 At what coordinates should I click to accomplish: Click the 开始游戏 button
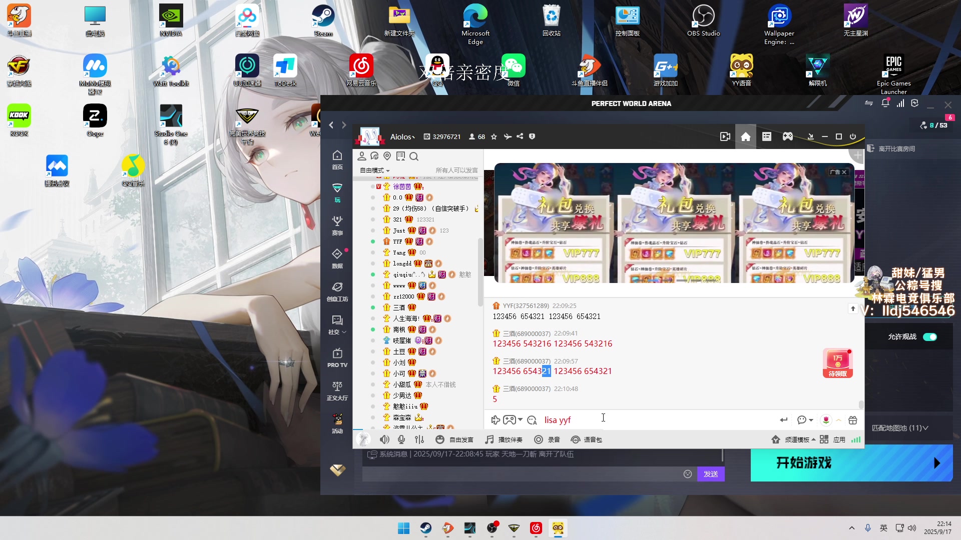[x=851, y=463]
